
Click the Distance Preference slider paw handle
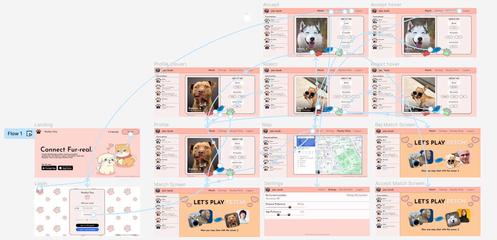click(x=290, y=207)
